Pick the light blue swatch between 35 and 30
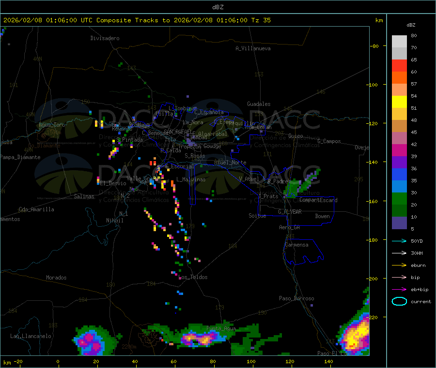Screen dimensions: 436x368 (399, 187)
